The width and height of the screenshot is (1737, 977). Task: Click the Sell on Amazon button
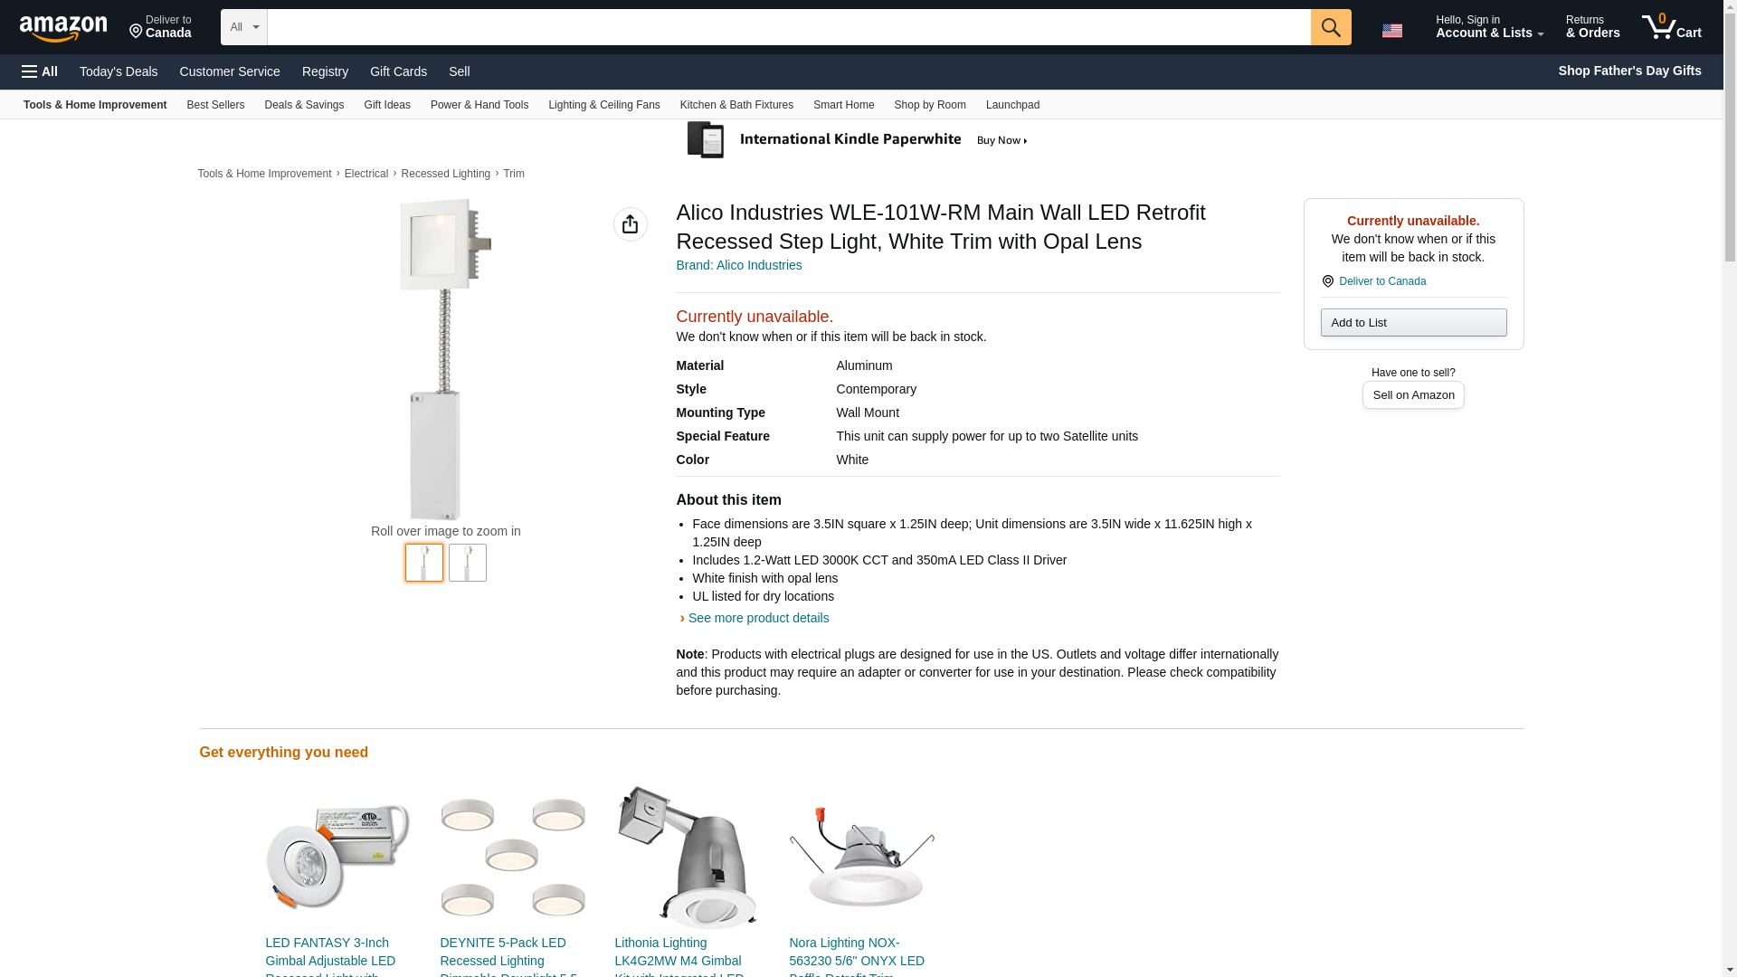point(1413,395)
